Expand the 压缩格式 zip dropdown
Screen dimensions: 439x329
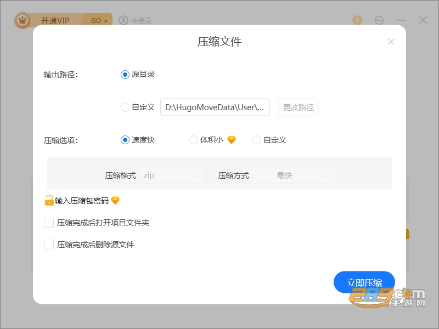click(x=172, y=175)
